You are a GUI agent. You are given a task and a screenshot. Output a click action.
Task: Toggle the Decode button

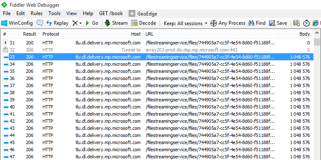point(144,23)
